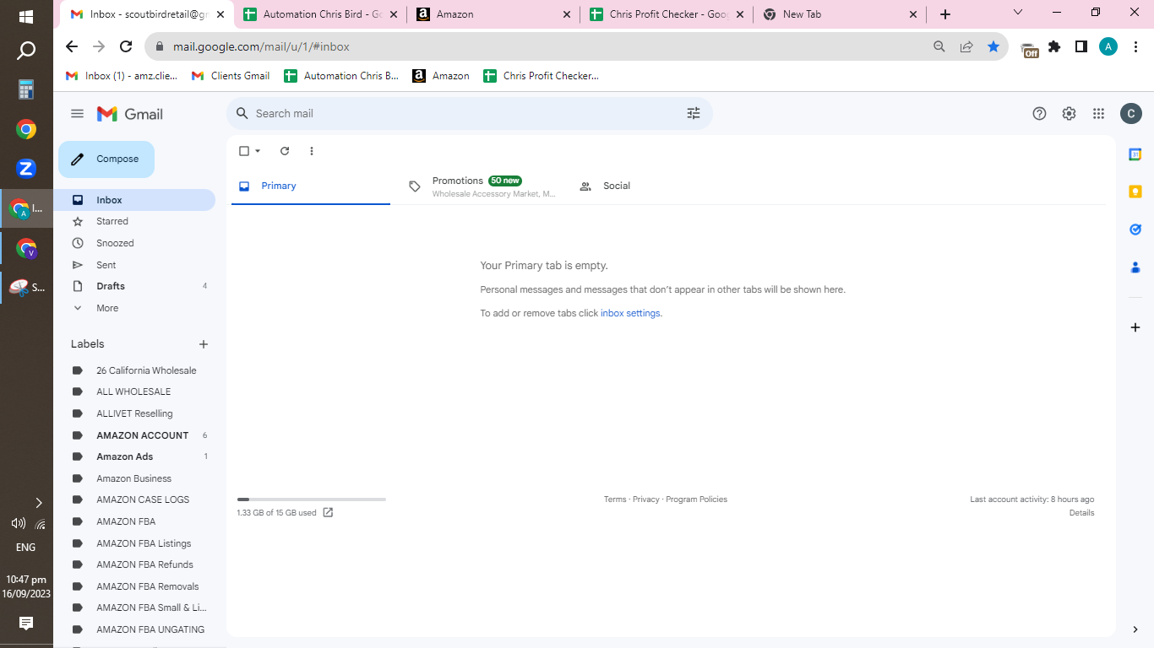Open the Program Policies link
The width and height of the screenshot is (1154, 648).
tap(696, 499)
